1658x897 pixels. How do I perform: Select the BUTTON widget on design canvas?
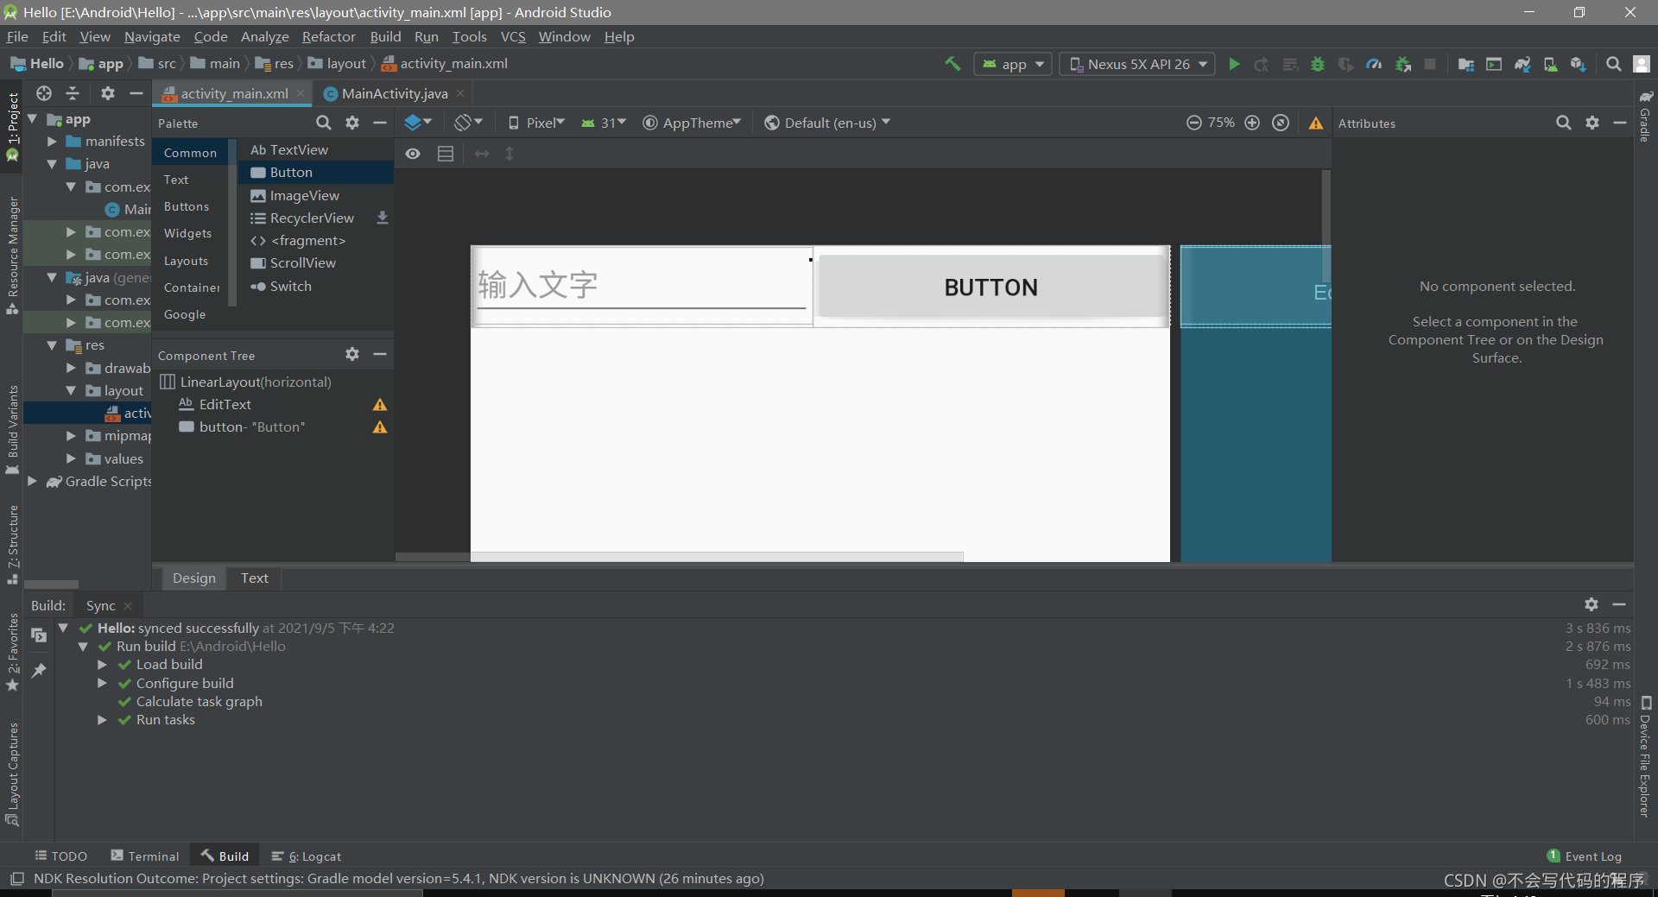pyautogui.click(x=991, y=287)
